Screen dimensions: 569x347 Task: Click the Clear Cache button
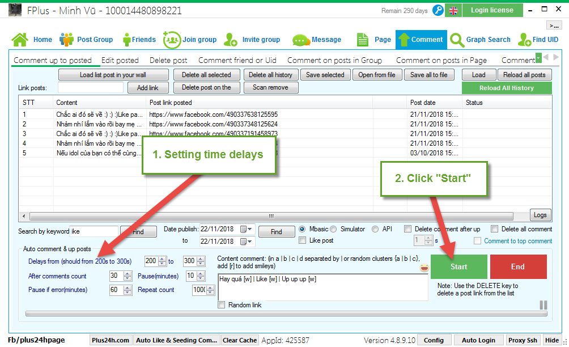tap(240, 340)
